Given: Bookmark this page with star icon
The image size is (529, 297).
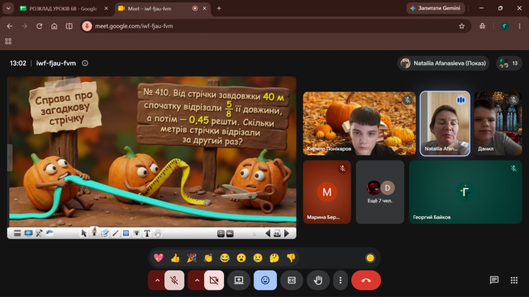Looking at the screenshot, I should [461, 26].
